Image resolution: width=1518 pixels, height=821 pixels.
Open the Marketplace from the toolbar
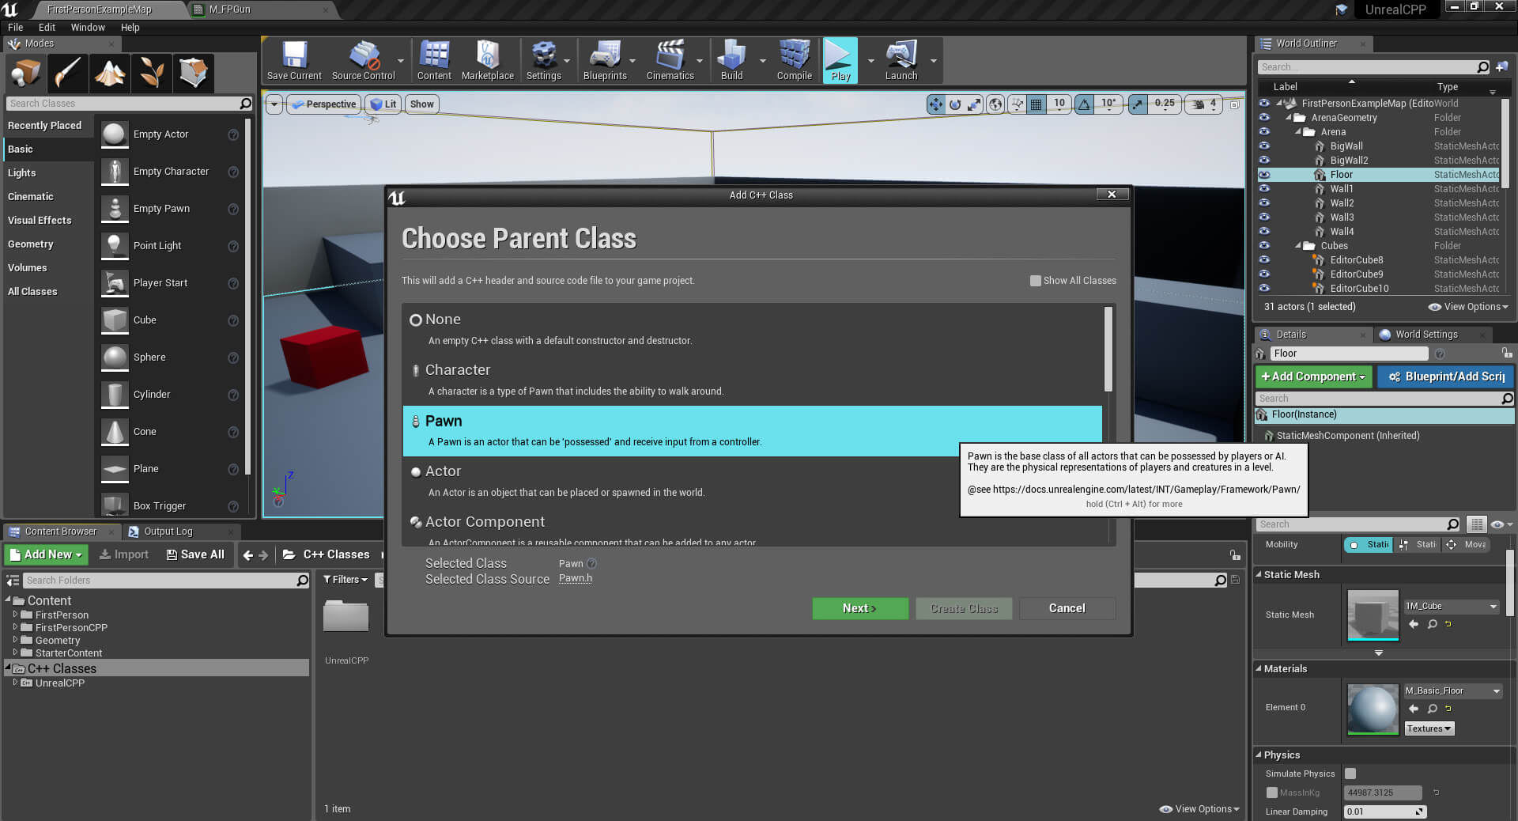point(487,61)
